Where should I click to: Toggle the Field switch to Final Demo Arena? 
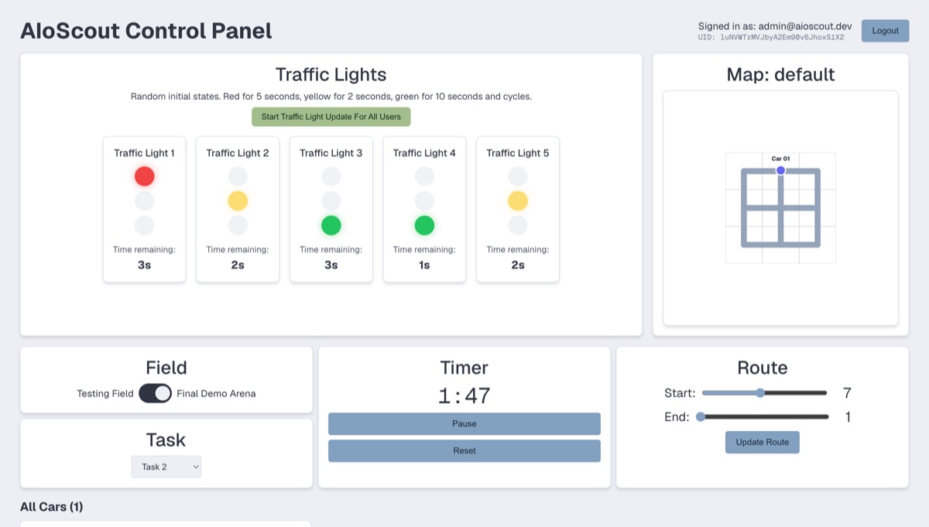click(x=156, y=393)
